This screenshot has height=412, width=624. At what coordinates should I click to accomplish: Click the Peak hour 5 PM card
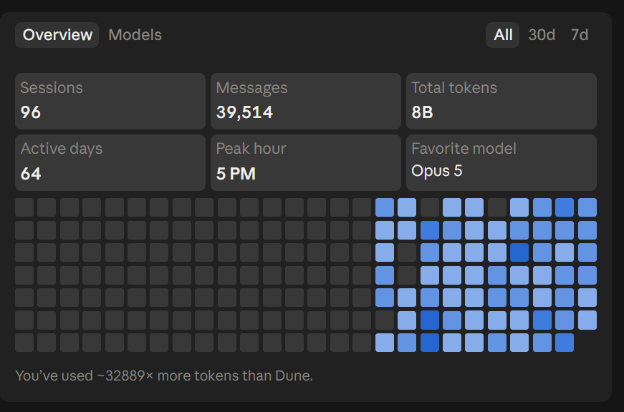click(x=306, y=162)
